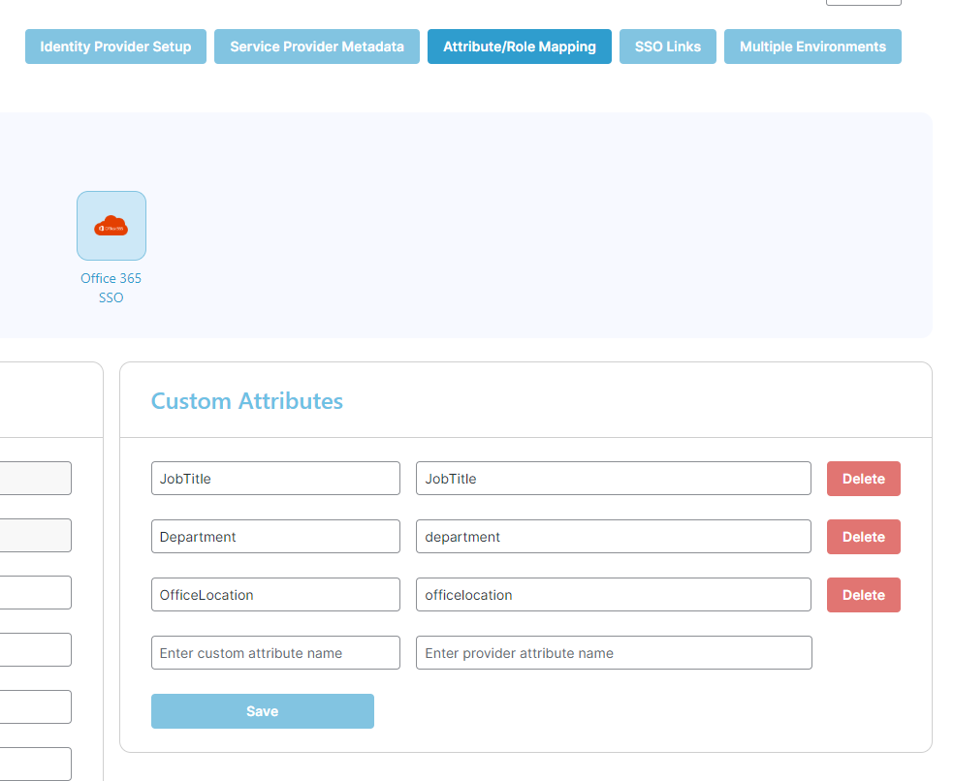
Task: Select the Attribute/Role Mapping tab
Action: click(x=519, y=46)
